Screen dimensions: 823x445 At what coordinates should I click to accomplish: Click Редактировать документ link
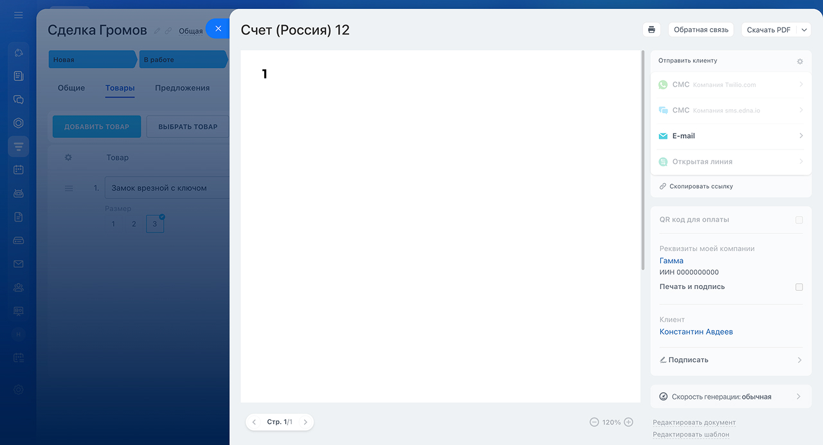(694, 423)
